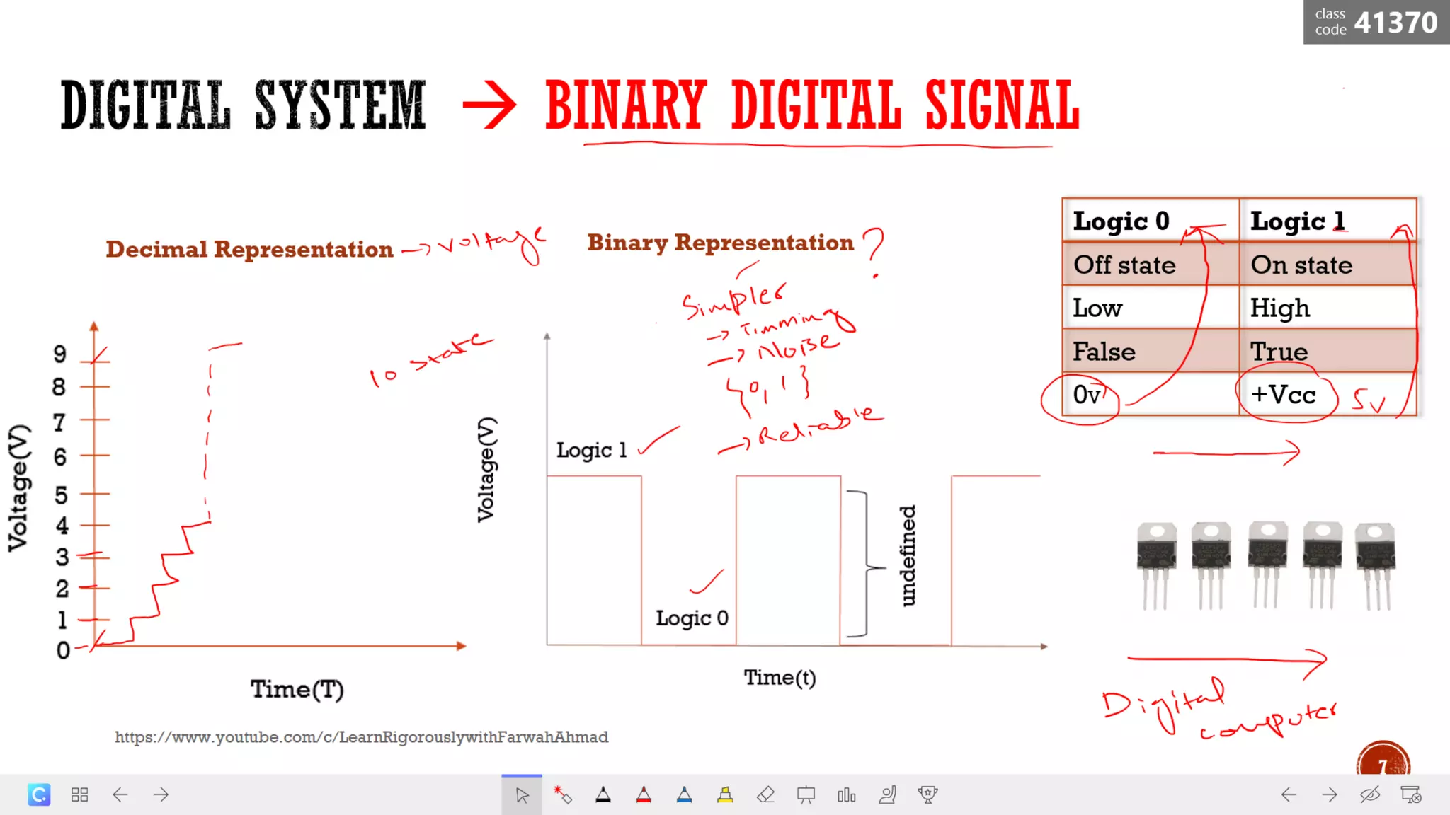Click the "0v" table cell

[1151, 395]
